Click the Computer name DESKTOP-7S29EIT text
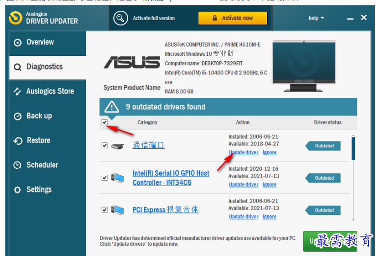Image resolution: width=376 pixels, height=256 pixels. pos(204,64)
